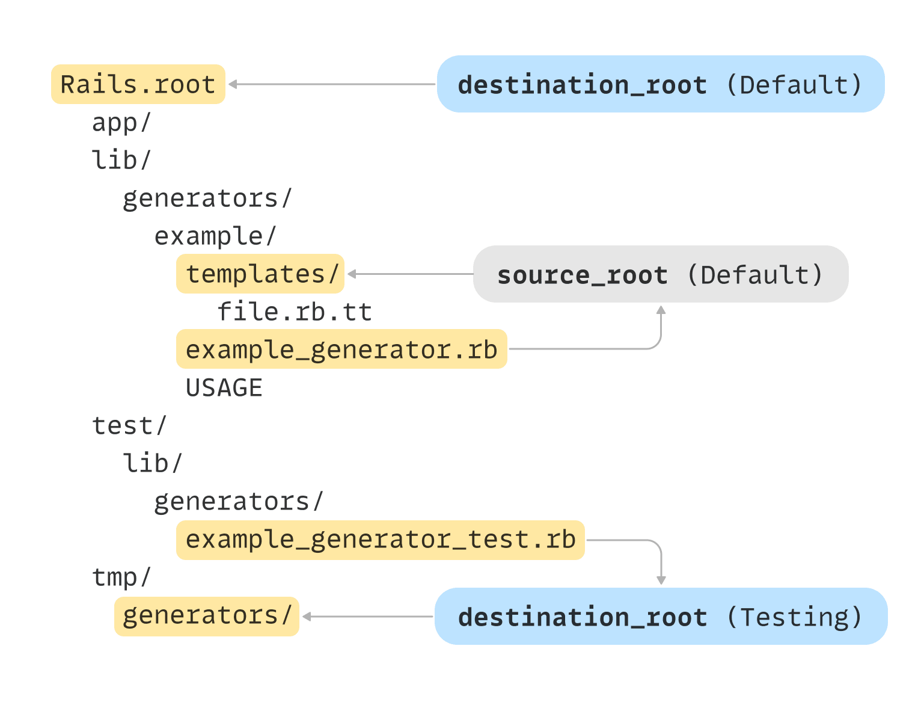Click the test/ directory entry
Screen dimensions: 921x711
click(129, 425)
